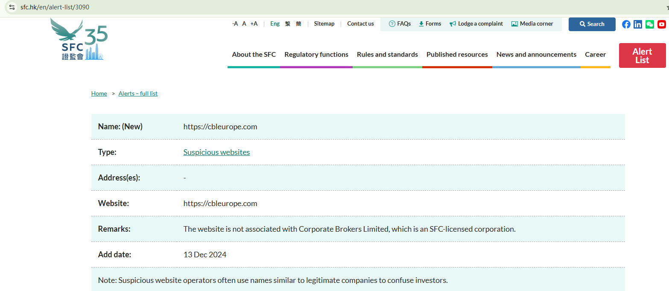Click the SFC 35 logo
669x291 pixels.
pyautogui.click(x=79, y=40)
